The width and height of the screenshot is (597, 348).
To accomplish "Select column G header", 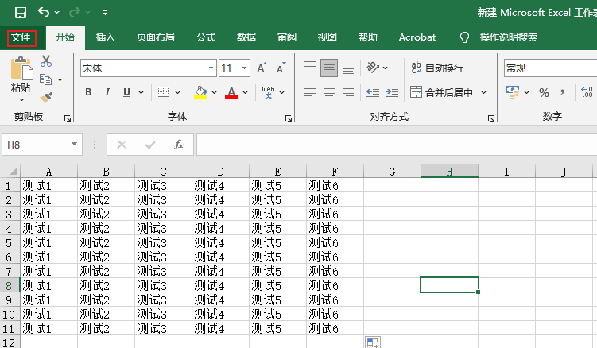I will pos(392,172).
